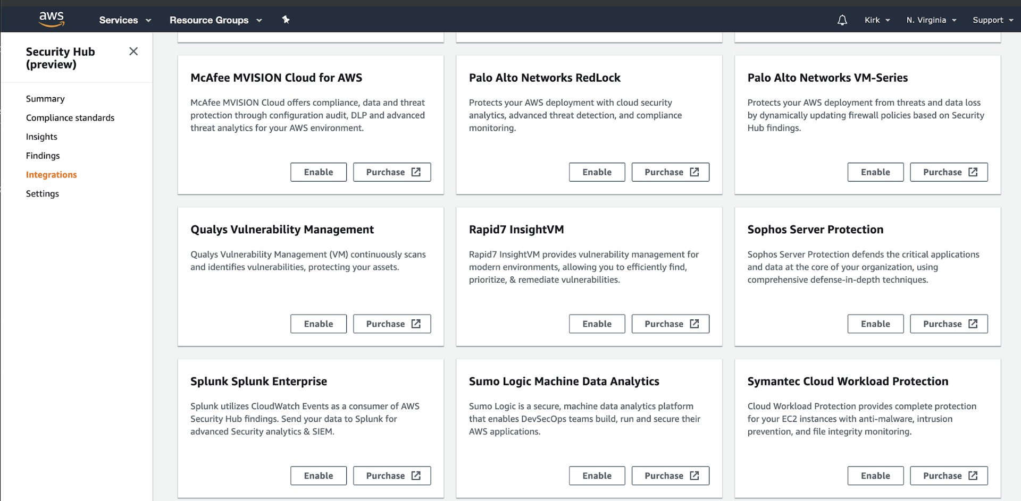Image resolution: width=1021 pixels, height=501 pixels.
Task: Navigate to Findings
Action: (43, 156)
